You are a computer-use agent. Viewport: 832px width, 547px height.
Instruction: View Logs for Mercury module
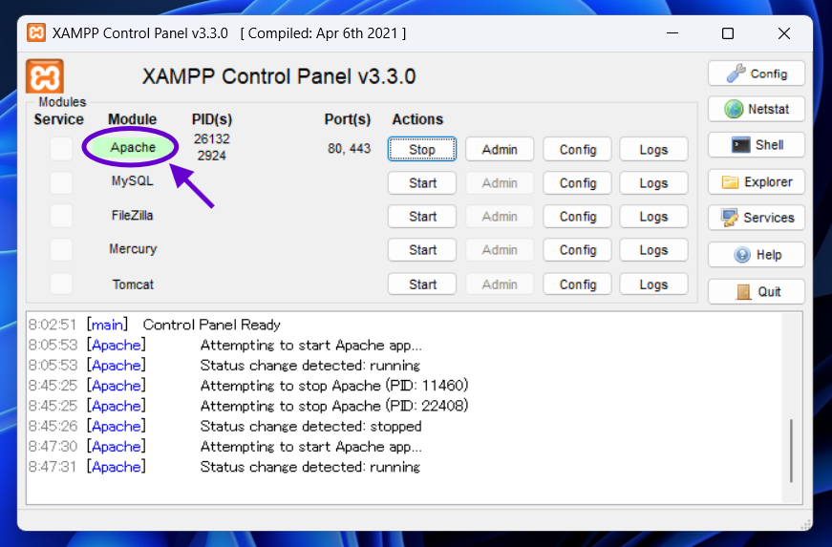[653, 250]
